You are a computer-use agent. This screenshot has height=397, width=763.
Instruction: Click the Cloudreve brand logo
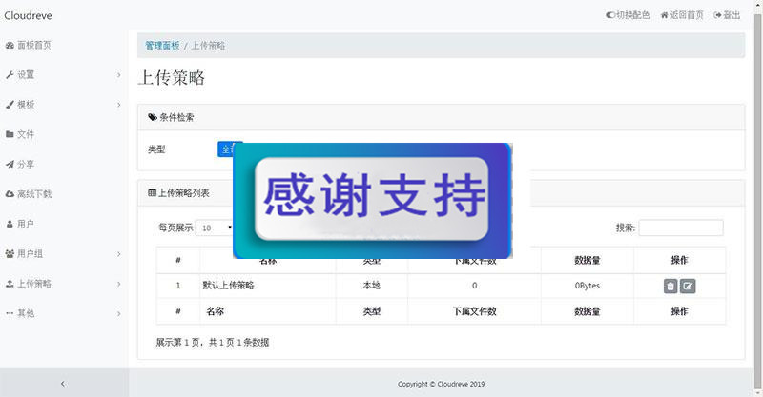pyautogui.click(x=29, y=15)
